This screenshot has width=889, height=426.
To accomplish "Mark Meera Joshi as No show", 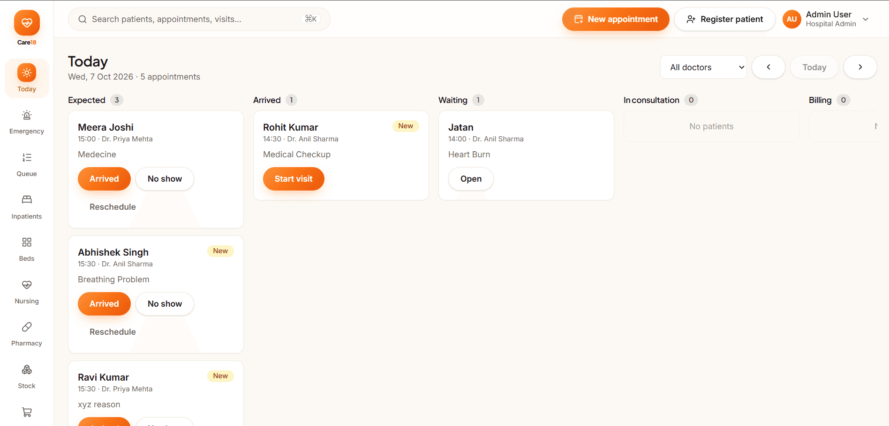I will [x=165, y=179].
